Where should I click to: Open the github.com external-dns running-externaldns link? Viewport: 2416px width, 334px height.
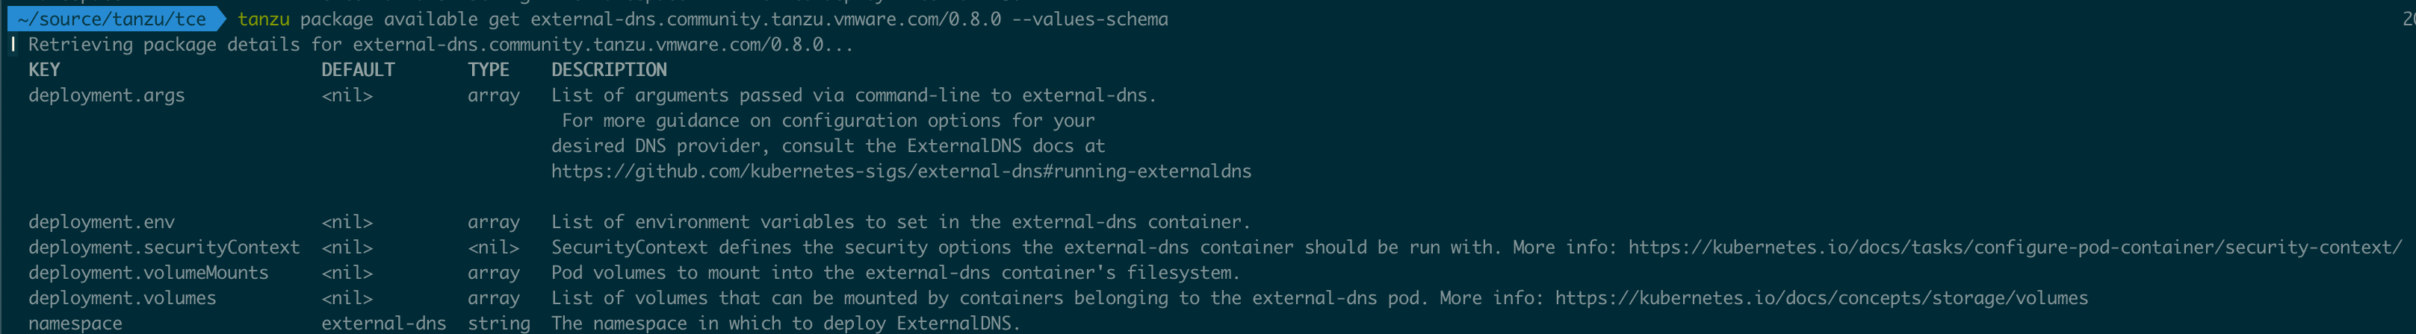tap(901, 171)
